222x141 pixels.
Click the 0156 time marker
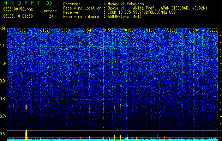pos(129,30)
